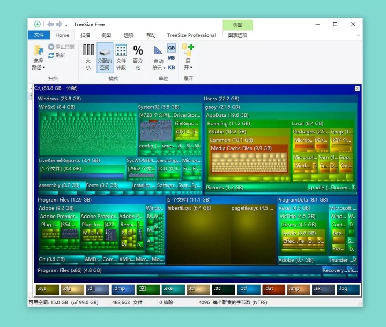Set unit to MB

(172, 57)
